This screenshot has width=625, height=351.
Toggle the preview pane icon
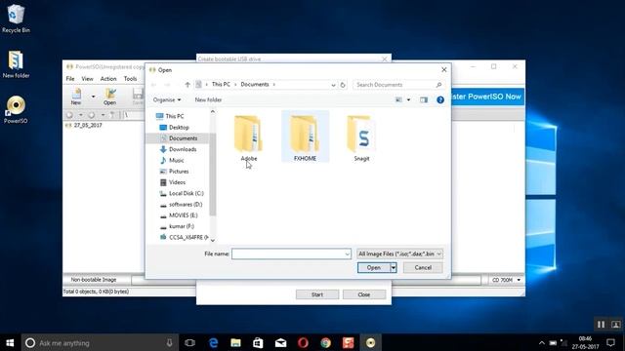(x=424, y=99)
